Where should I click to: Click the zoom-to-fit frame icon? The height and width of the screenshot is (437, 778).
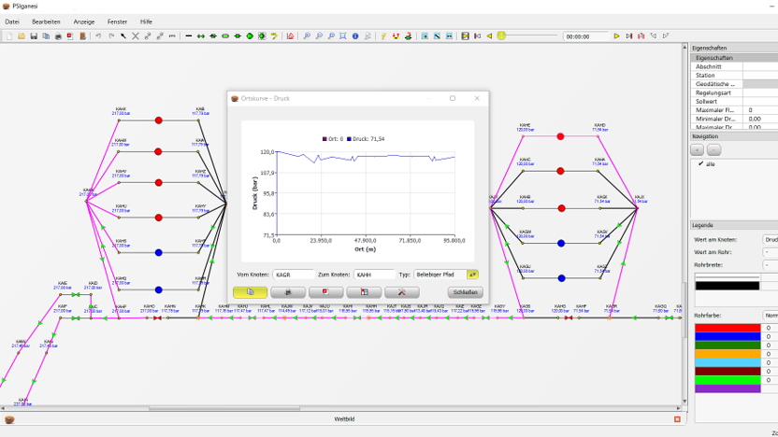343,36
